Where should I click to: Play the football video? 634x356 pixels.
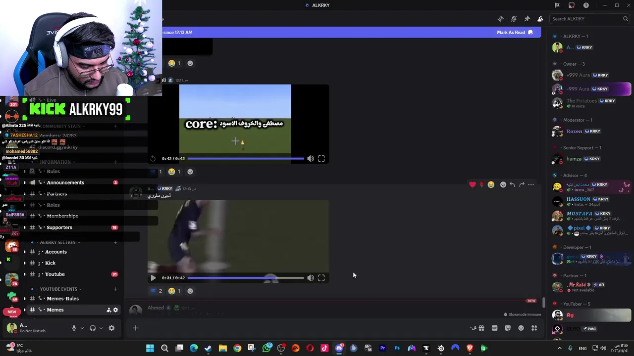[153, 278]
